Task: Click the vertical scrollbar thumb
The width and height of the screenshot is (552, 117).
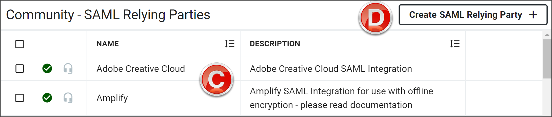Action: 547,59
